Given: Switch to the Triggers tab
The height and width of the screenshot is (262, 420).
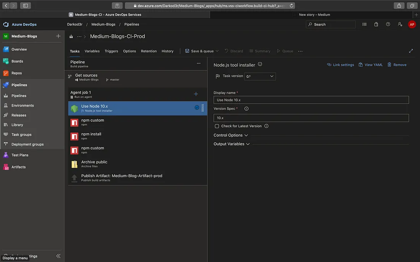Looking at the screenshot, I should [x=111, y=51].
